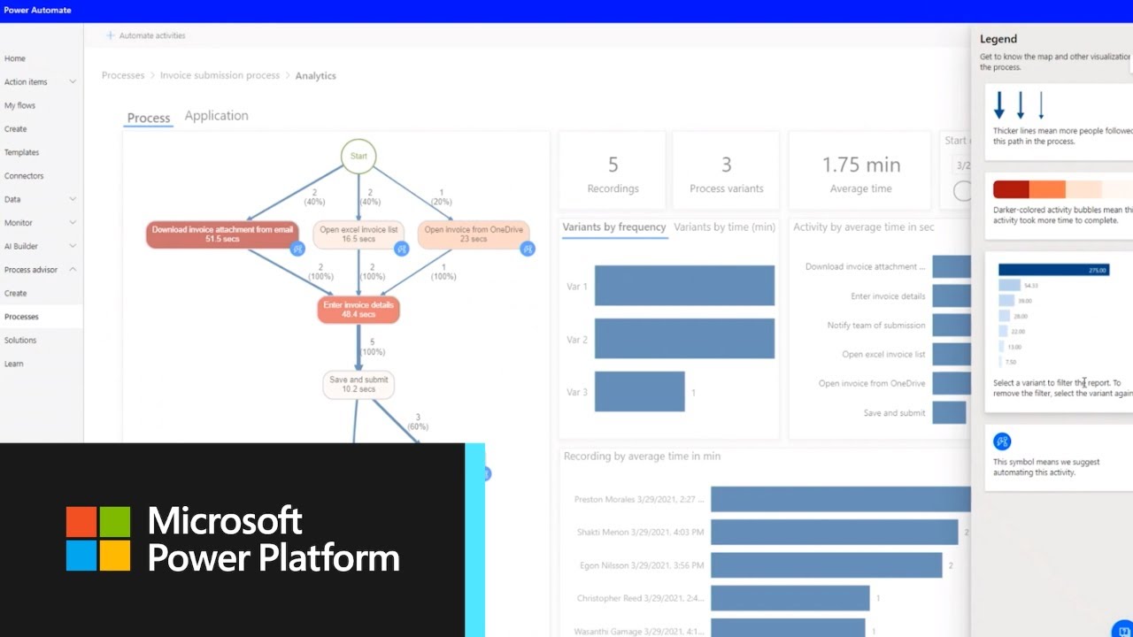Open Connectors in the sidebar
The image size is (1133, 637).
[24, 176]
